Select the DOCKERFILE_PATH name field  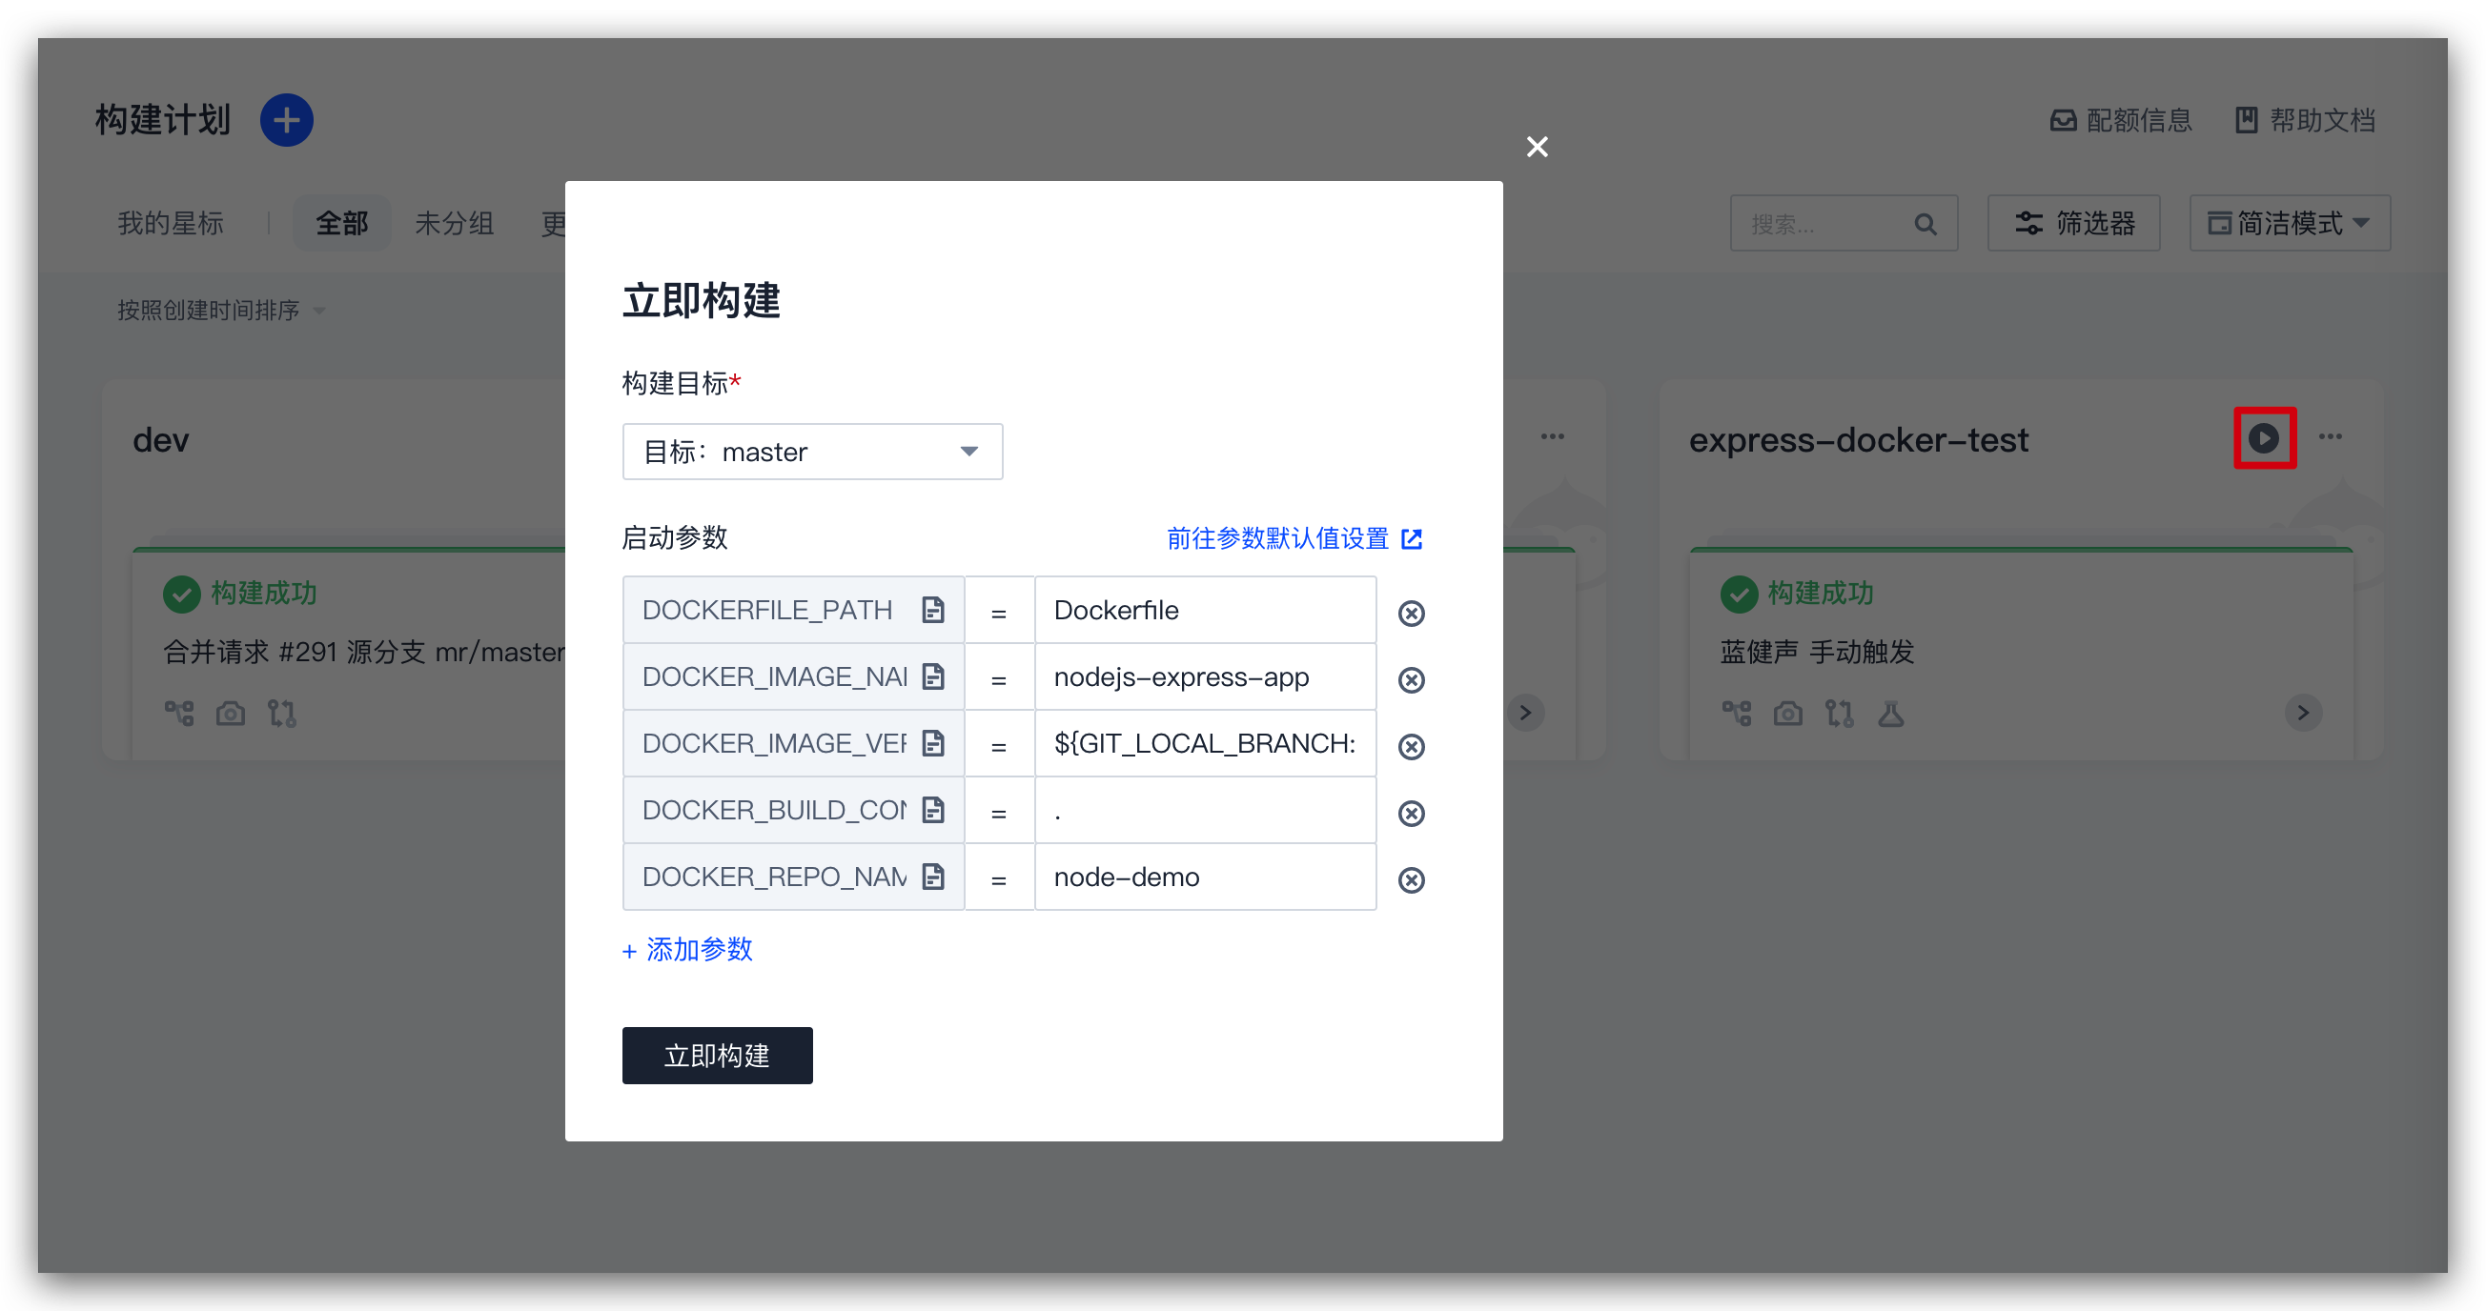[x=792, y=610]
